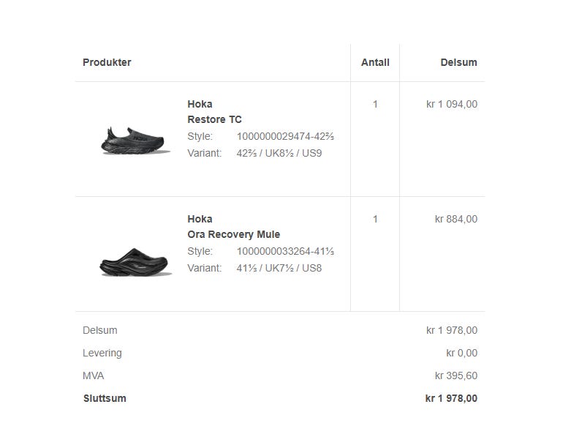Click the Antall column header
The width and height of the screenshot is (571, 426).
(375, 62)
